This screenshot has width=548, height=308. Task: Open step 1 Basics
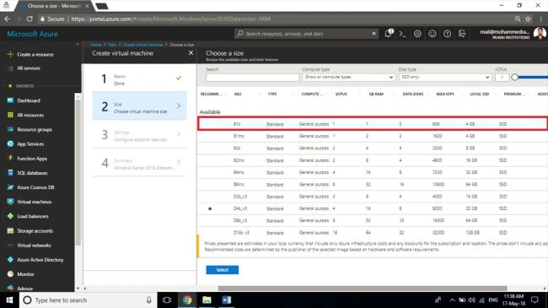[139, 78]
